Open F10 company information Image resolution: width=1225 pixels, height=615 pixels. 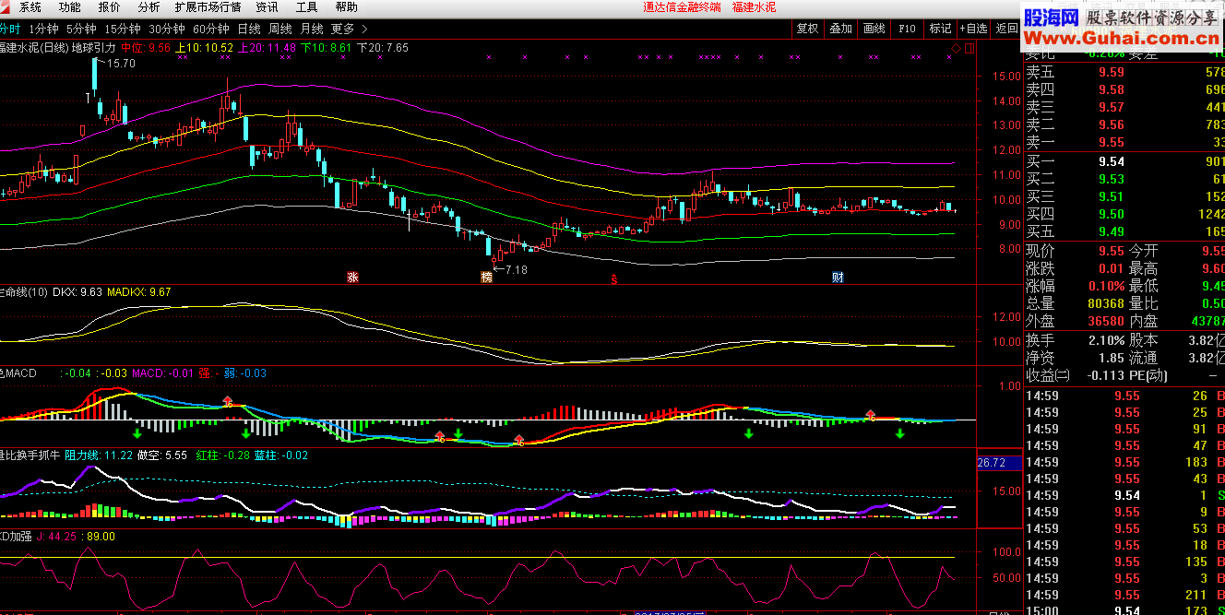pyautogui.click(x=907, y=29)
